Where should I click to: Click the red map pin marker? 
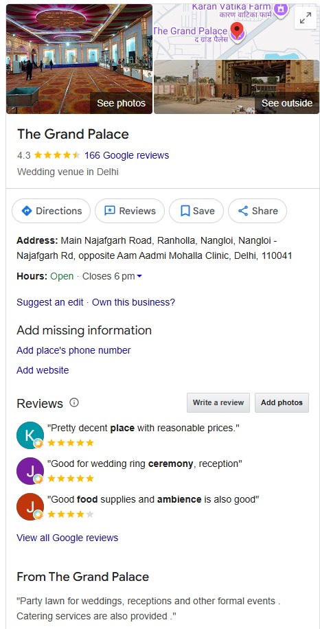click(238, 32)
